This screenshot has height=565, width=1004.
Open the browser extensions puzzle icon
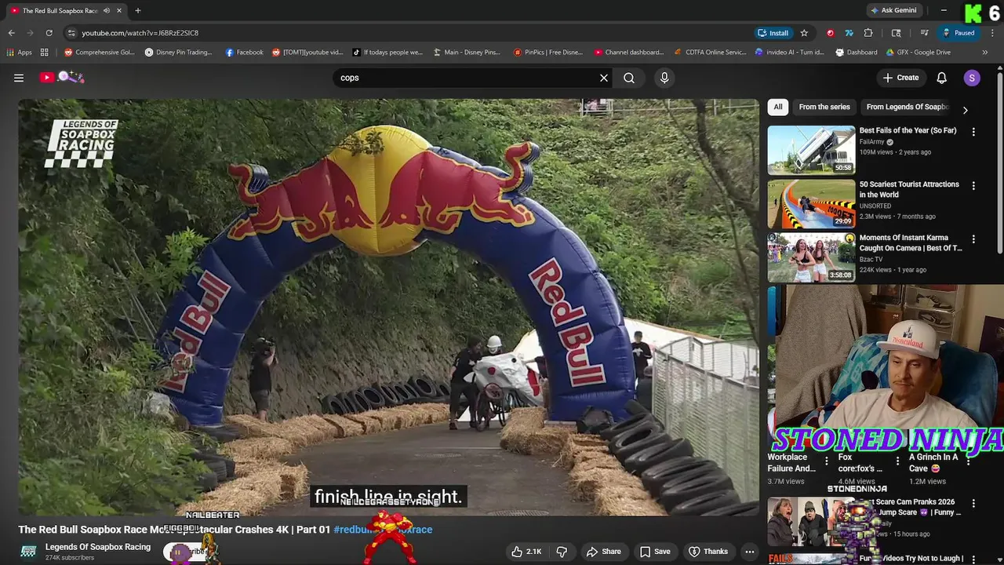click(868, 33)
